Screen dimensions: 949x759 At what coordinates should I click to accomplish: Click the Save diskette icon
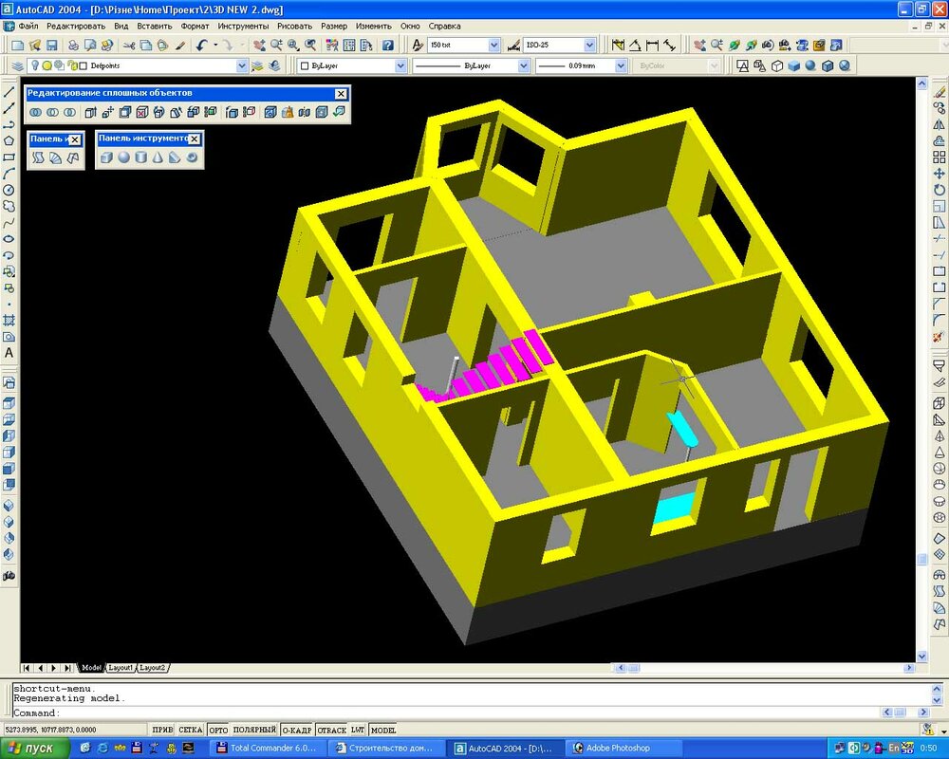pos(51,45)
